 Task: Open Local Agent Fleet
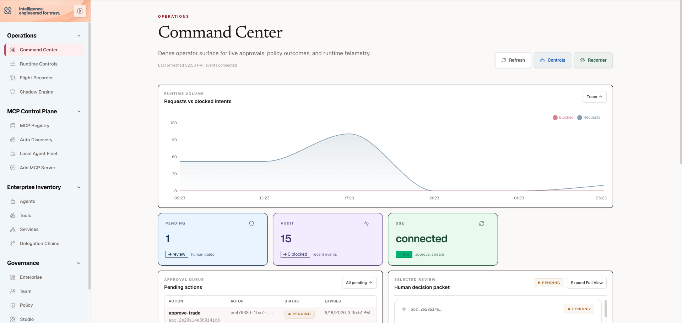click(44, 154)
